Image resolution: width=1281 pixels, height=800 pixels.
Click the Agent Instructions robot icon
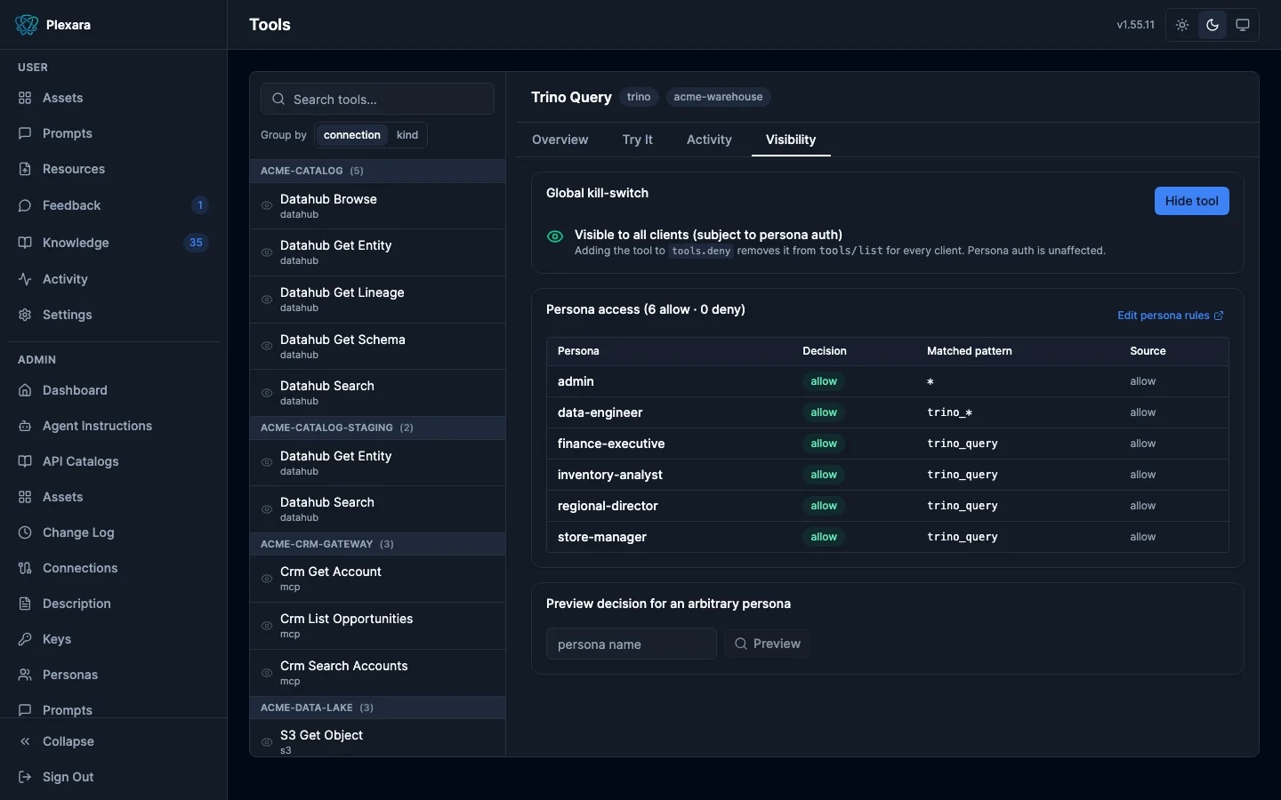click(25, 426)
